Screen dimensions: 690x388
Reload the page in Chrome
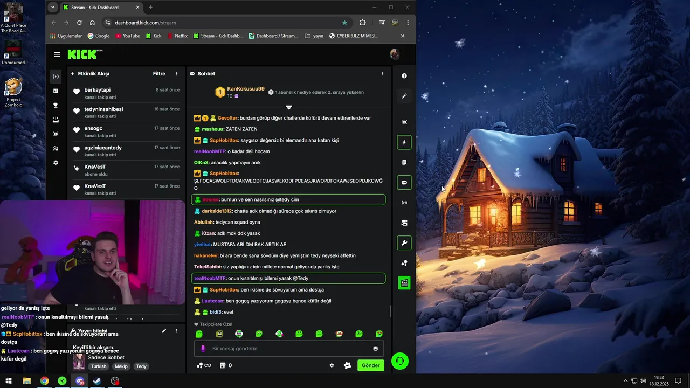click(x=79, y=23)
